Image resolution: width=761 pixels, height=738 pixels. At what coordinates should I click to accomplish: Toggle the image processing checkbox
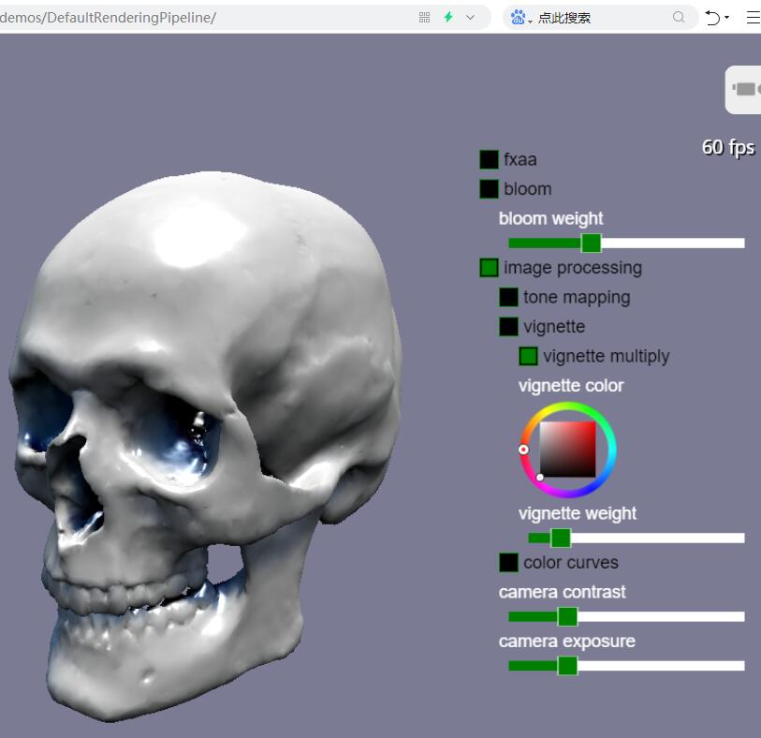pos(489,268)
